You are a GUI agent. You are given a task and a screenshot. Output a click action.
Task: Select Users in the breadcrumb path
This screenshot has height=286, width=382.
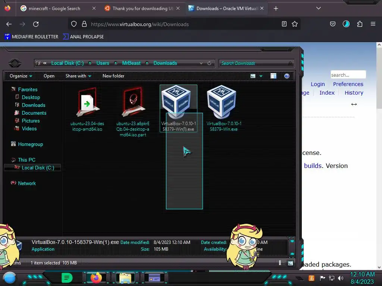click(x=103, y=63)
